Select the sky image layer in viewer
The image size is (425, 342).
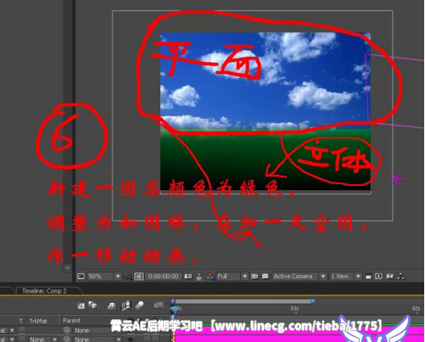coord(266,81)
